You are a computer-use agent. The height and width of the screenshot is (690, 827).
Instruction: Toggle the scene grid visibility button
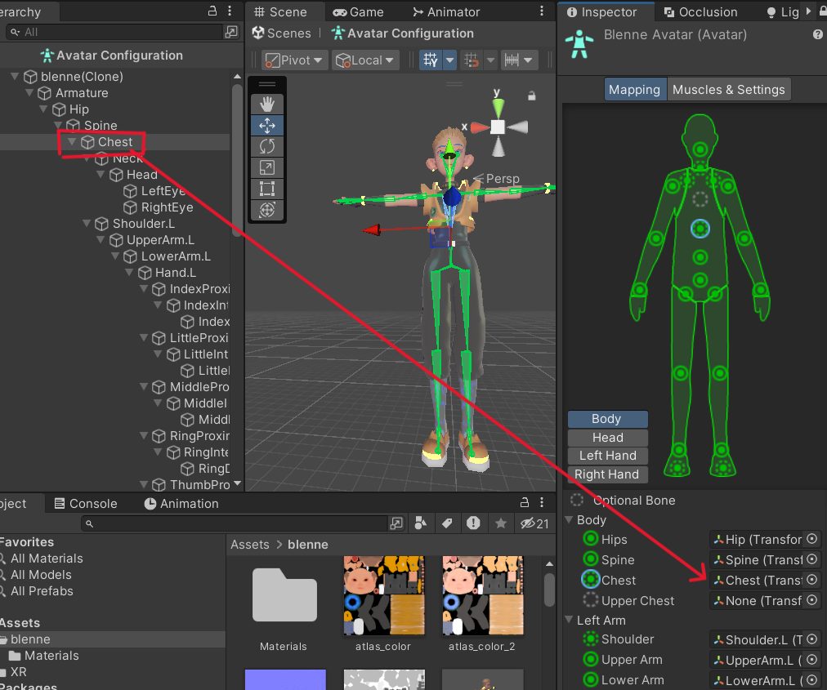tap(430, 60)
